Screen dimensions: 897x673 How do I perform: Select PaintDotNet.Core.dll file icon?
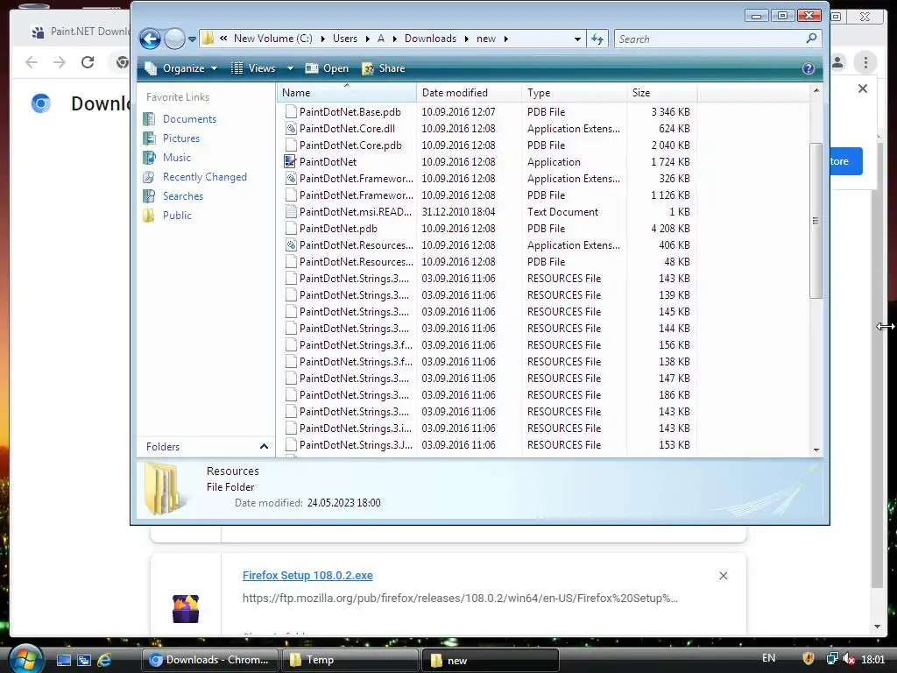coord(291,129)
